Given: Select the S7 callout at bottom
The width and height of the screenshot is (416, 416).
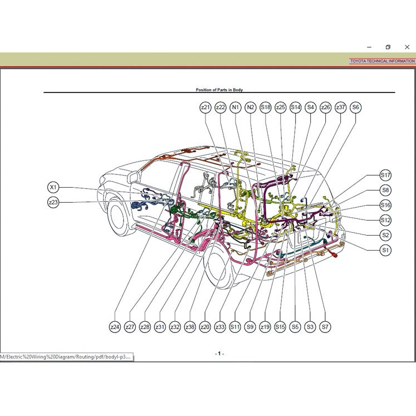Looking at the screenshot, I should [325, 327].
